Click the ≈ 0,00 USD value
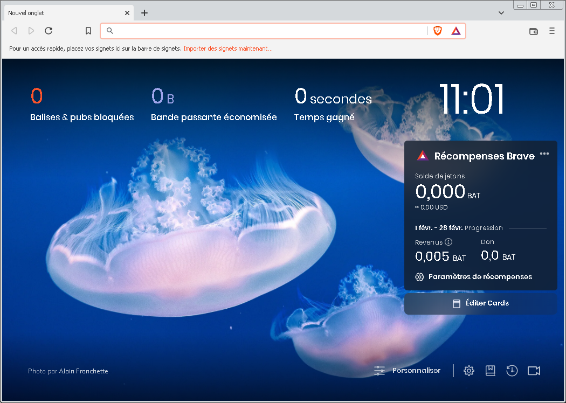This screenshot has height=403, width=566. 431,207
